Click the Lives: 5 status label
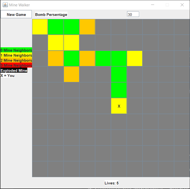Image resolution: width=190 pixels, height=189 pixels. tap(111, 183)
